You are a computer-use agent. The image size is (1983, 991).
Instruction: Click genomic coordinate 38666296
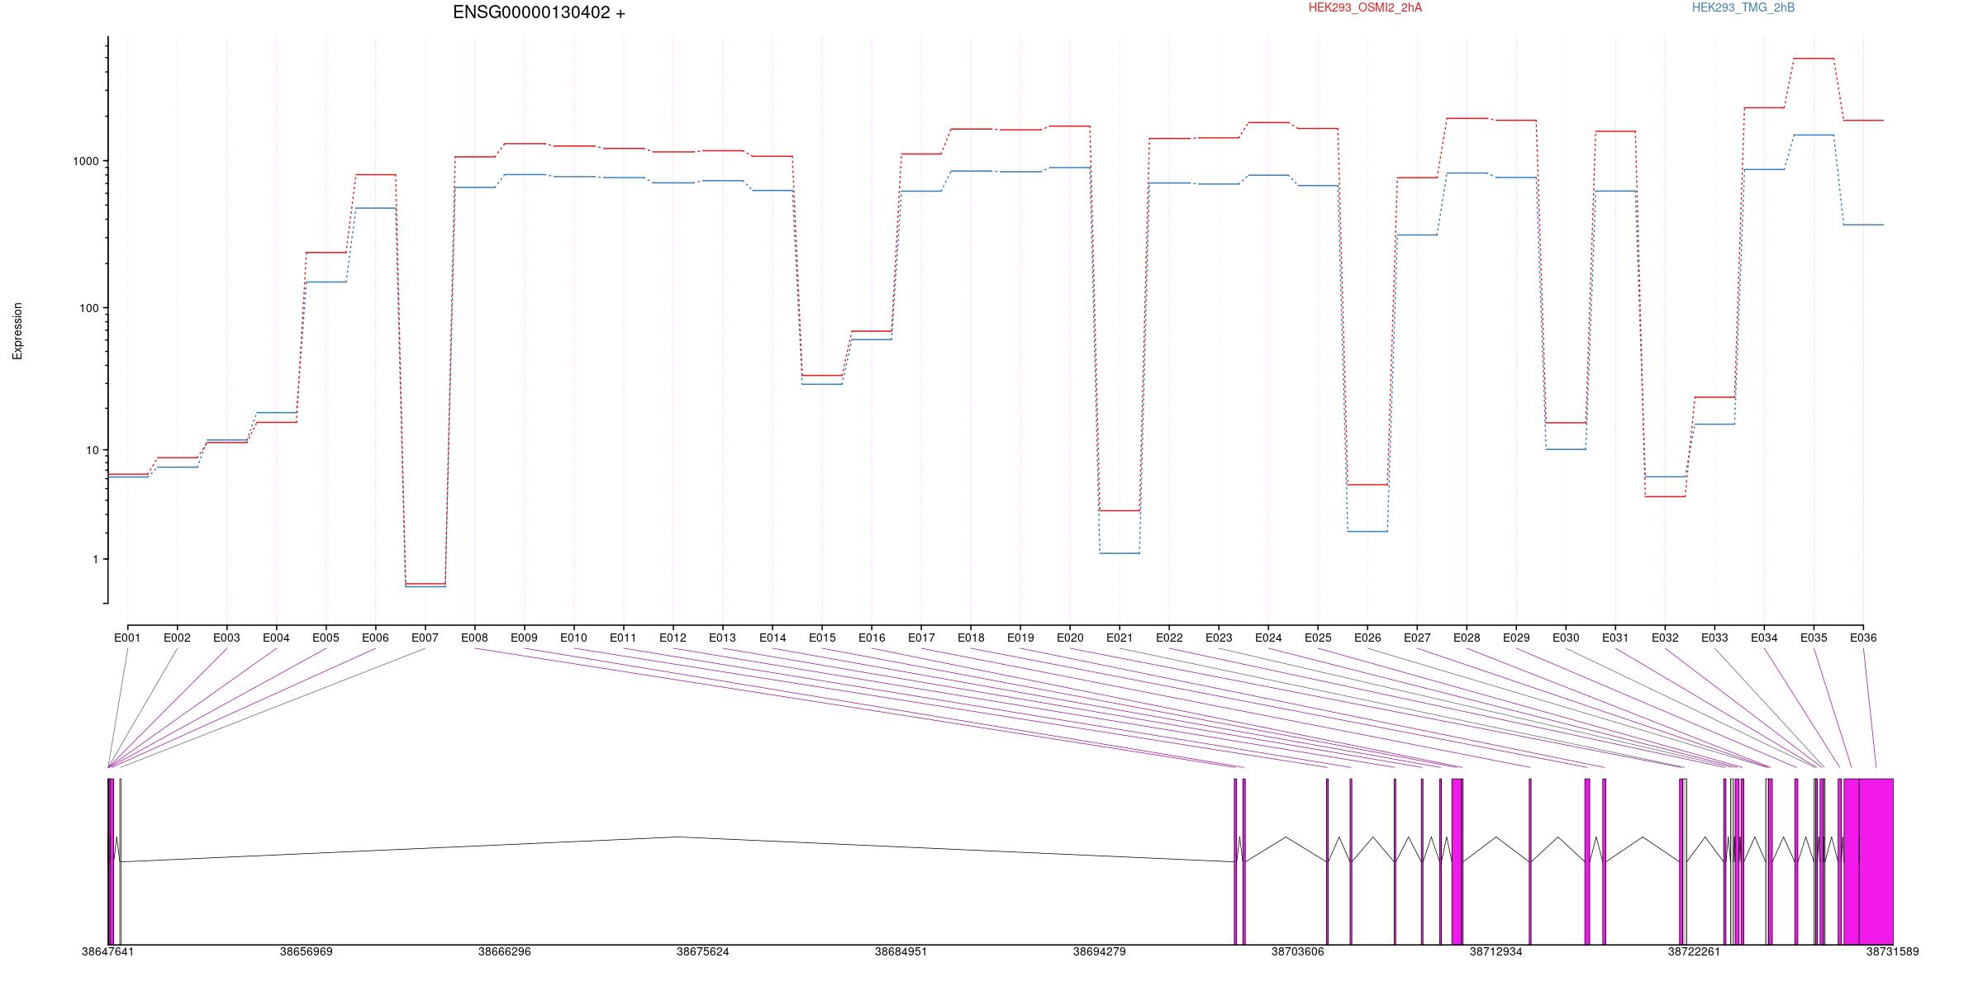[x=504, y=951]
